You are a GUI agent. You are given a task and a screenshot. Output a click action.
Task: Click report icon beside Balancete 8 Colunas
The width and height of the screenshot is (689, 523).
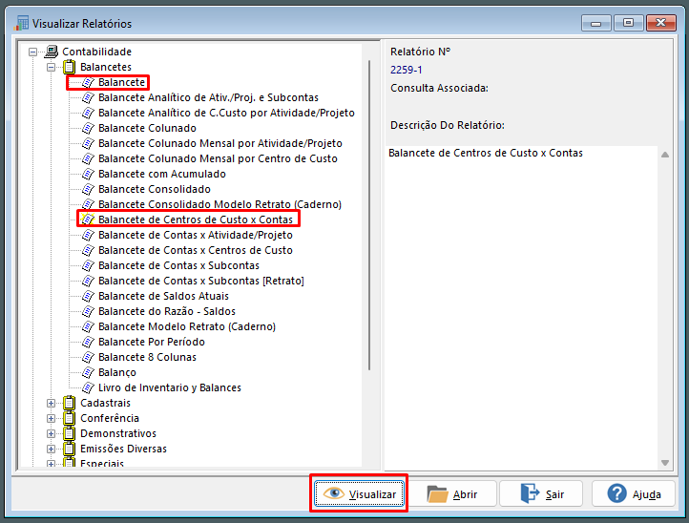click(x=88, y=357)
